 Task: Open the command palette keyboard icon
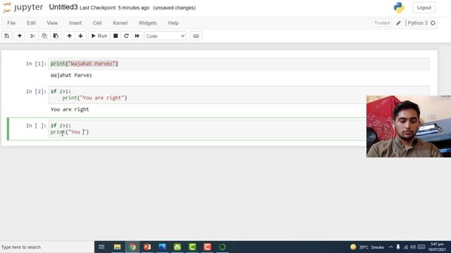tap(196, 36)
